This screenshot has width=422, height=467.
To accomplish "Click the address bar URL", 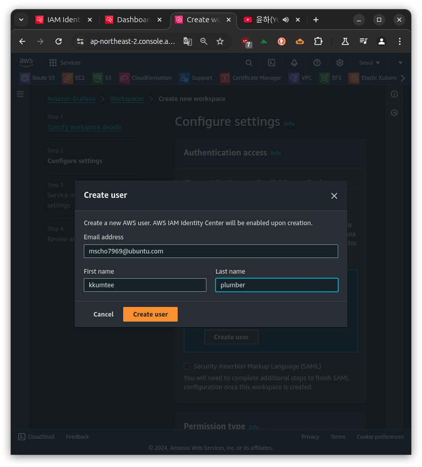I will 133,41.
